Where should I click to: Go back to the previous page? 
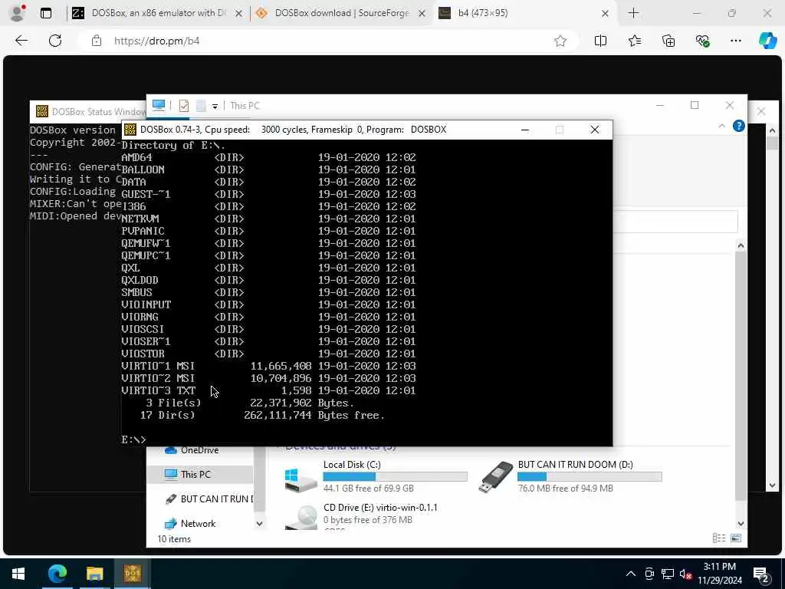pos(21,41)
